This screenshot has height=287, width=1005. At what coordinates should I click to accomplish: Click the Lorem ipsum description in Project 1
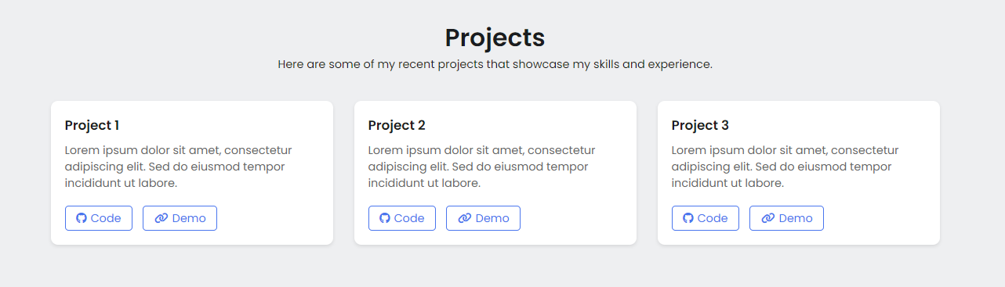[x=179, y=167]
